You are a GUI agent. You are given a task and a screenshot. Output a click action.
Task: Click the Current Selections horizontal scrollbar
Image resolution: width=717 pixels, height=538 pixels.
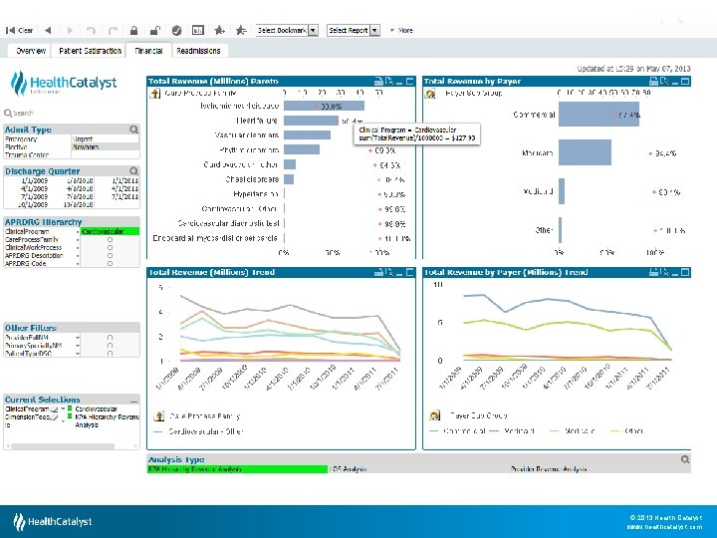pos(63,446)
